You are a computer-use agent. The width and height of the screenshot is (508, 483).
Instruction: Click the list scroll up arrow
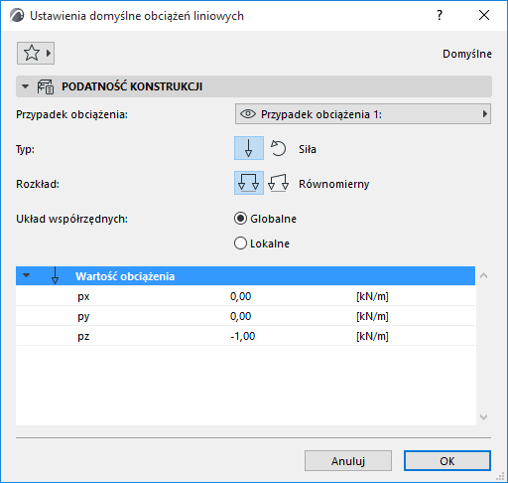(x=483, y=275)
